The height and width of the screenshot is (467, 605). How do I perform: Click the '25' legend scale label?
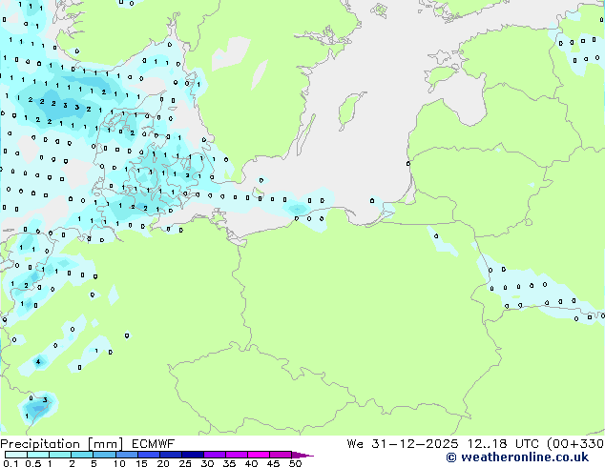(x=185, y=463)
